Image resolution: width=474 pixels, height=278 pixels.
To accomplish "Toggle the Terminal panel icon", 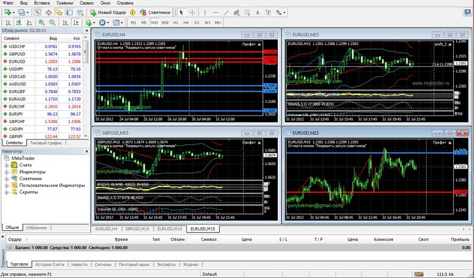I will pyautogui.click(x=69, y=12).
